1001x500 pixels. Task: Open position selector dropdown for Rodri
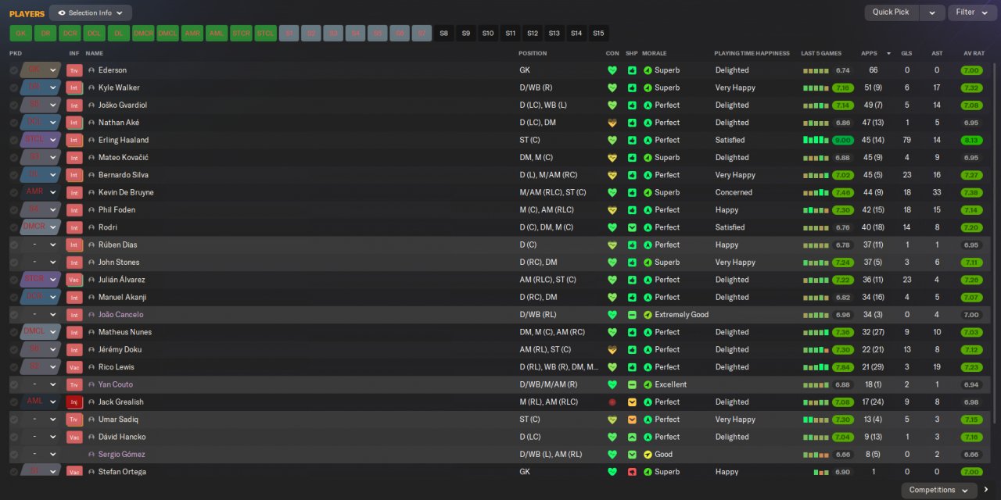[x=53, y=227]
